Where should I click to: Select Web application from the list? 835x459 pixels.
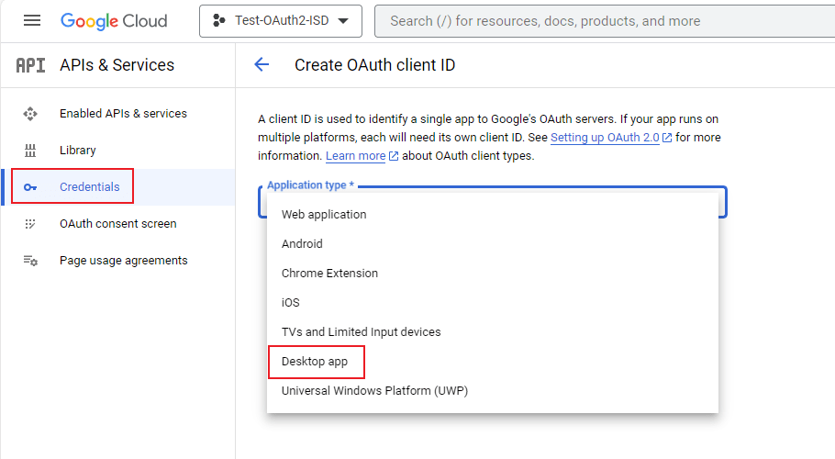[324, 215]
